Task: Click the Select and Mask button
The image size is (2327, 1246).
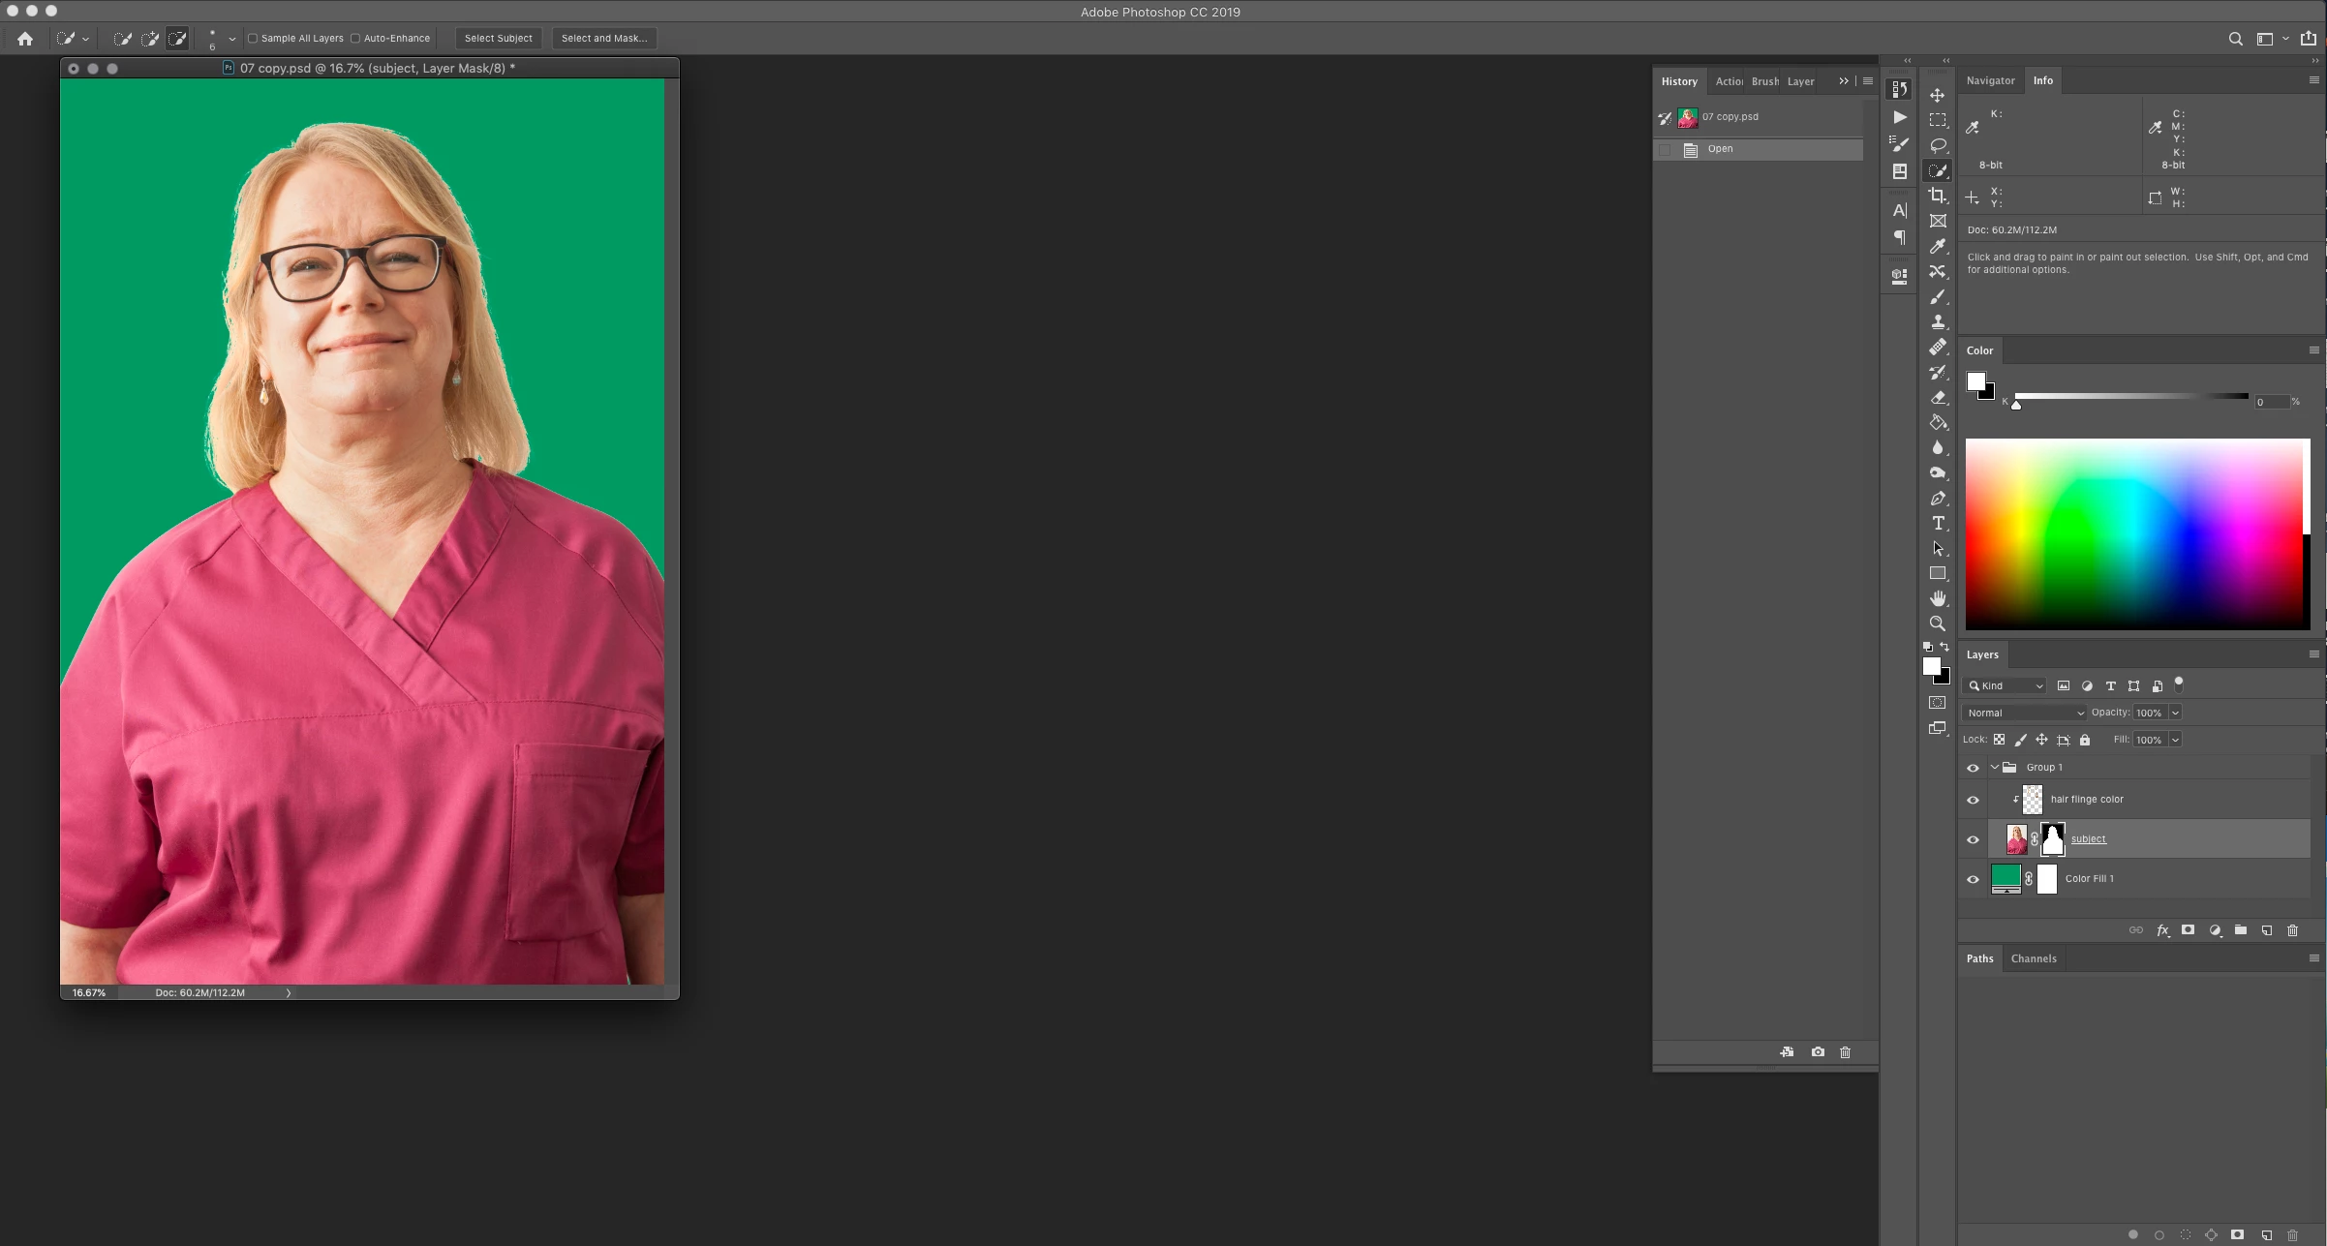Action: pyautogui.click(x=603, y=39)
